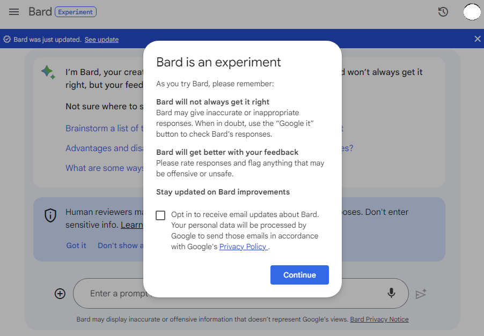Image resolution: width=484 pixels, height=336 pixels.
Task: Click the send prompt arrow icon
Action: (x=421, y=294)
